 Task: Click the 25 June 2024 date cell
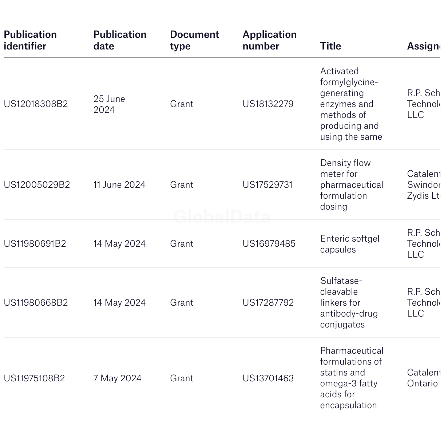tap(109, 104)
